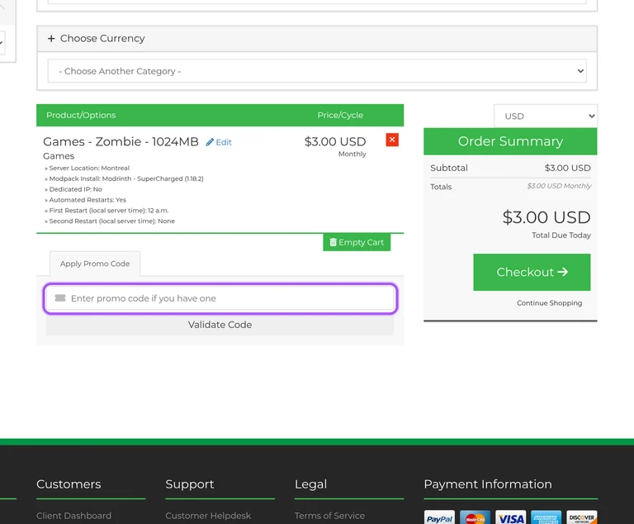Focus the promo code input field
The image size is (634, 524).
pos(220,298)
